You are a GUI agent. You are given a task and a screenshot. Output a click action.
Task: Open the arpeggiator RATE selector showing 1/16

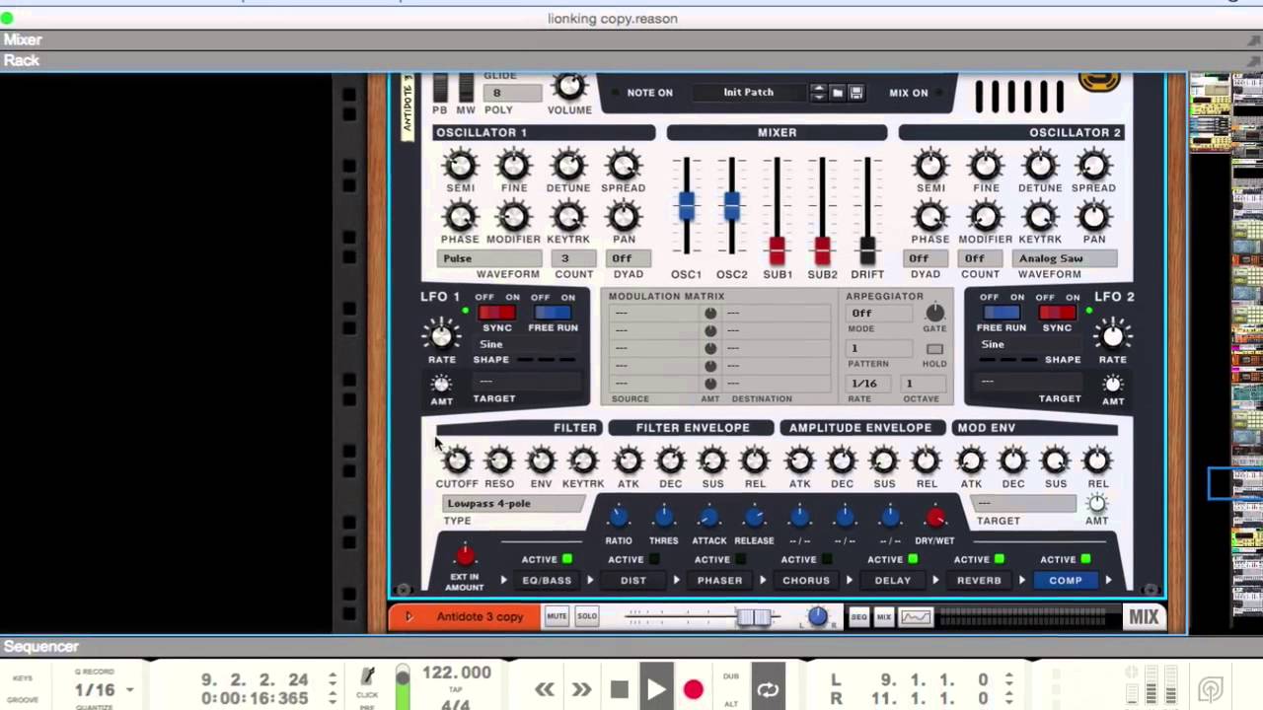tap(868, 384)
